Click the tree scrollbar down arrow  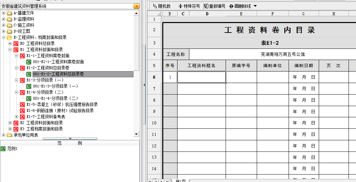click(x=137, y=134)
